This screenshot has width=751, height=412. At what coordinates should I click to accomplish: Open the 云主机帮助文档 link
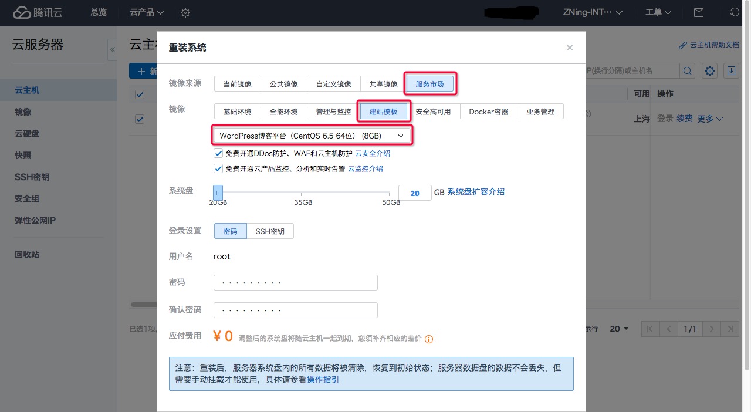709,45
